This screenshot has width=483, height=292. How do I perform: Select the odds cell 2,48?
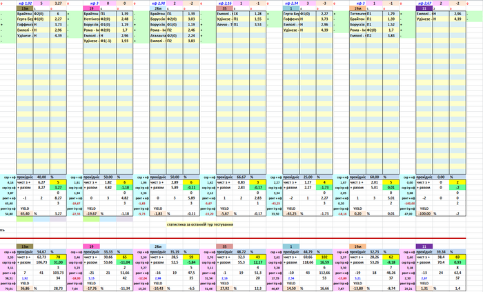(x=125, y=19)
